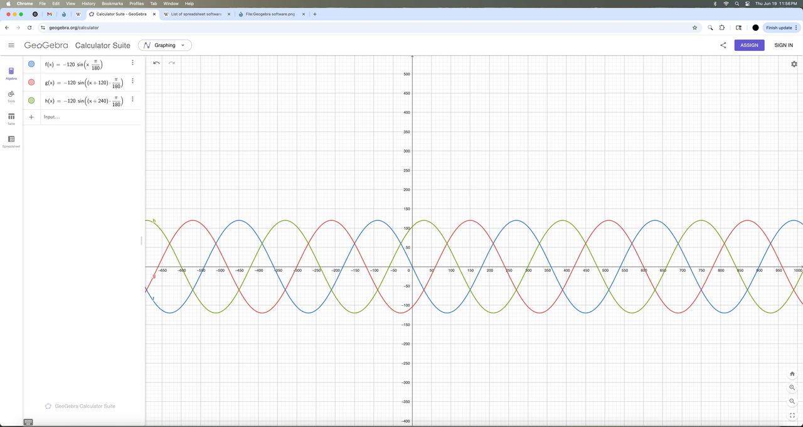Image resolution: width=803 pixels, height=427 pixels.
Task: Zoom out on the graph
Action: click(x=792, y=401)
